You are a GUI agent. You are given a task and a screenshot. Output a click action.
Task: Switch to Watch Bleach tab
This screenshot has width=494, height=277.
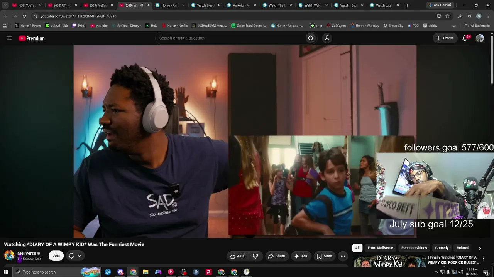tap(203, 5)
